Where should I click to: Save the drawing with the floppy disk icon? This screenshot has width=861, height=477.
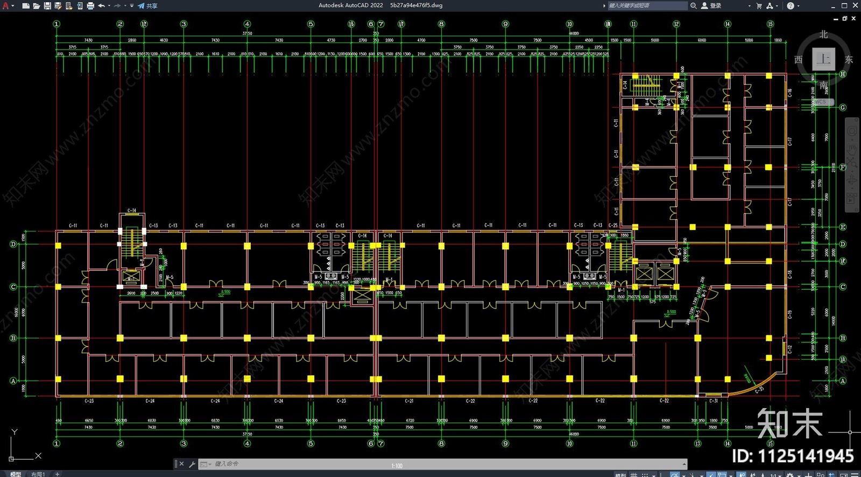point(47,6)
